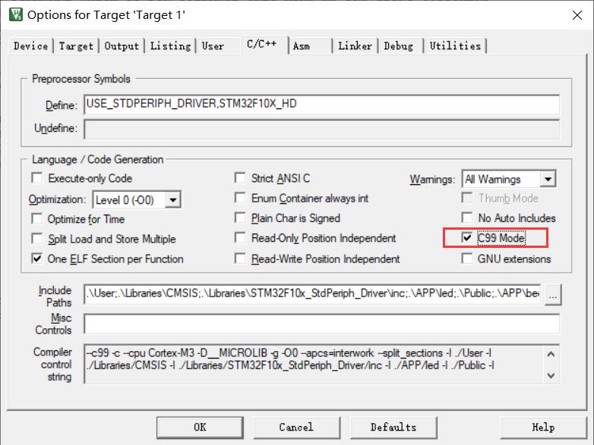Close the Options for Target dialog
This screenshot has width=594, height=445.
[x=577, y=15]
